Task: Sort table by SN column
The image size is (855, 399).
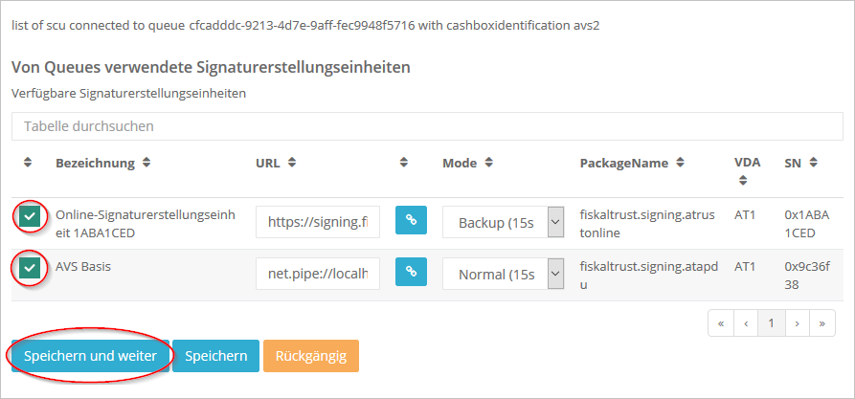Action: coord(813,163)
